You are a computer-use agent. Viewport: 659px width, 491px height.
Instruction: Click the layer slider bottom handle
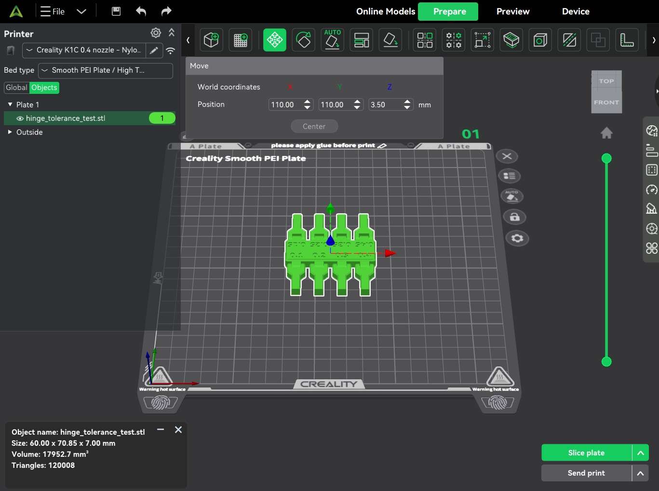pyautogui.click(x=606, y=362)
